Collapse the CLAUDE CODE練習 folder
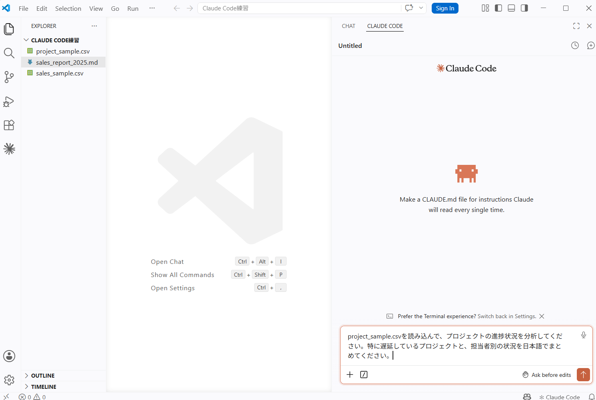 point(63,40)
